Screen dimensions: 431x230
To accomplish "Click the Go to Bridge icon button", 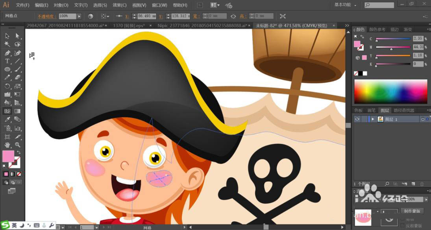I will (x=200, y=5).
